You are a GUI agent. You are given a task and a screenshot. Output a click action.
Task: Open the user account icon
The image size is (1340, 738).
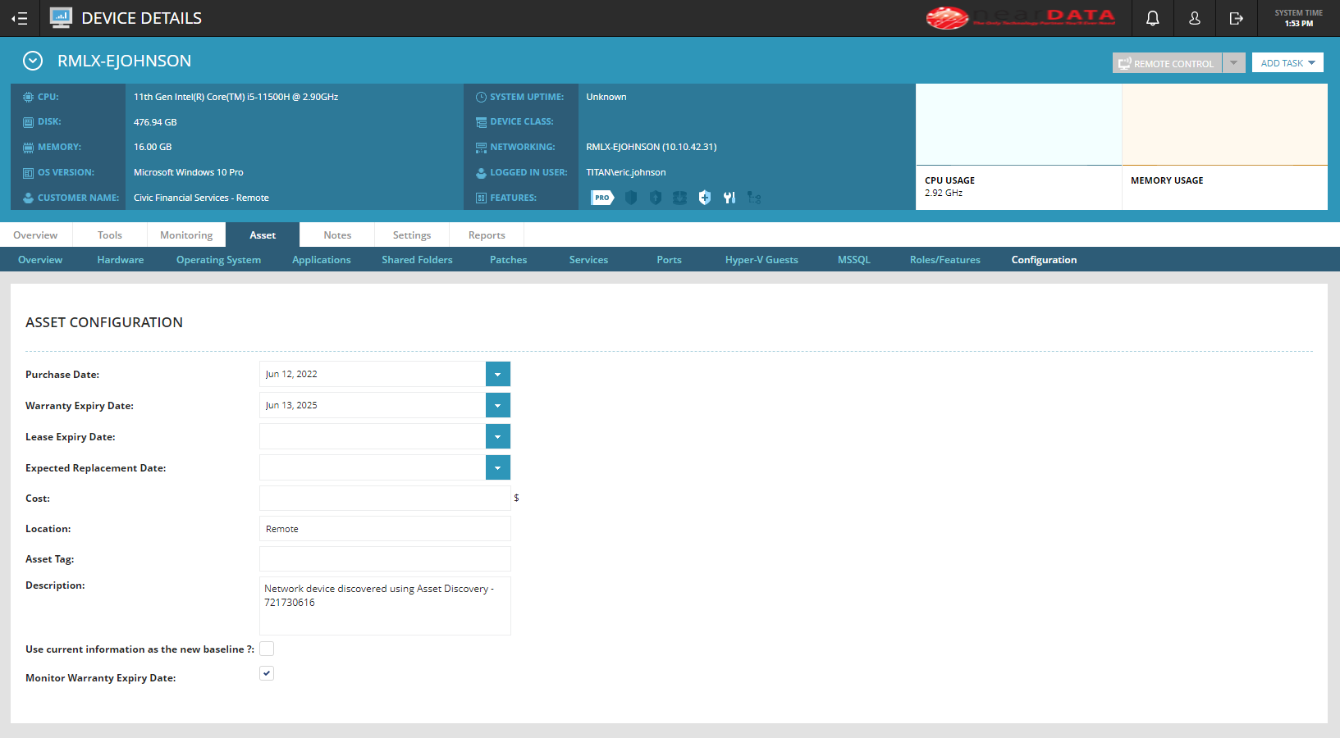(x=1195, y=18)
